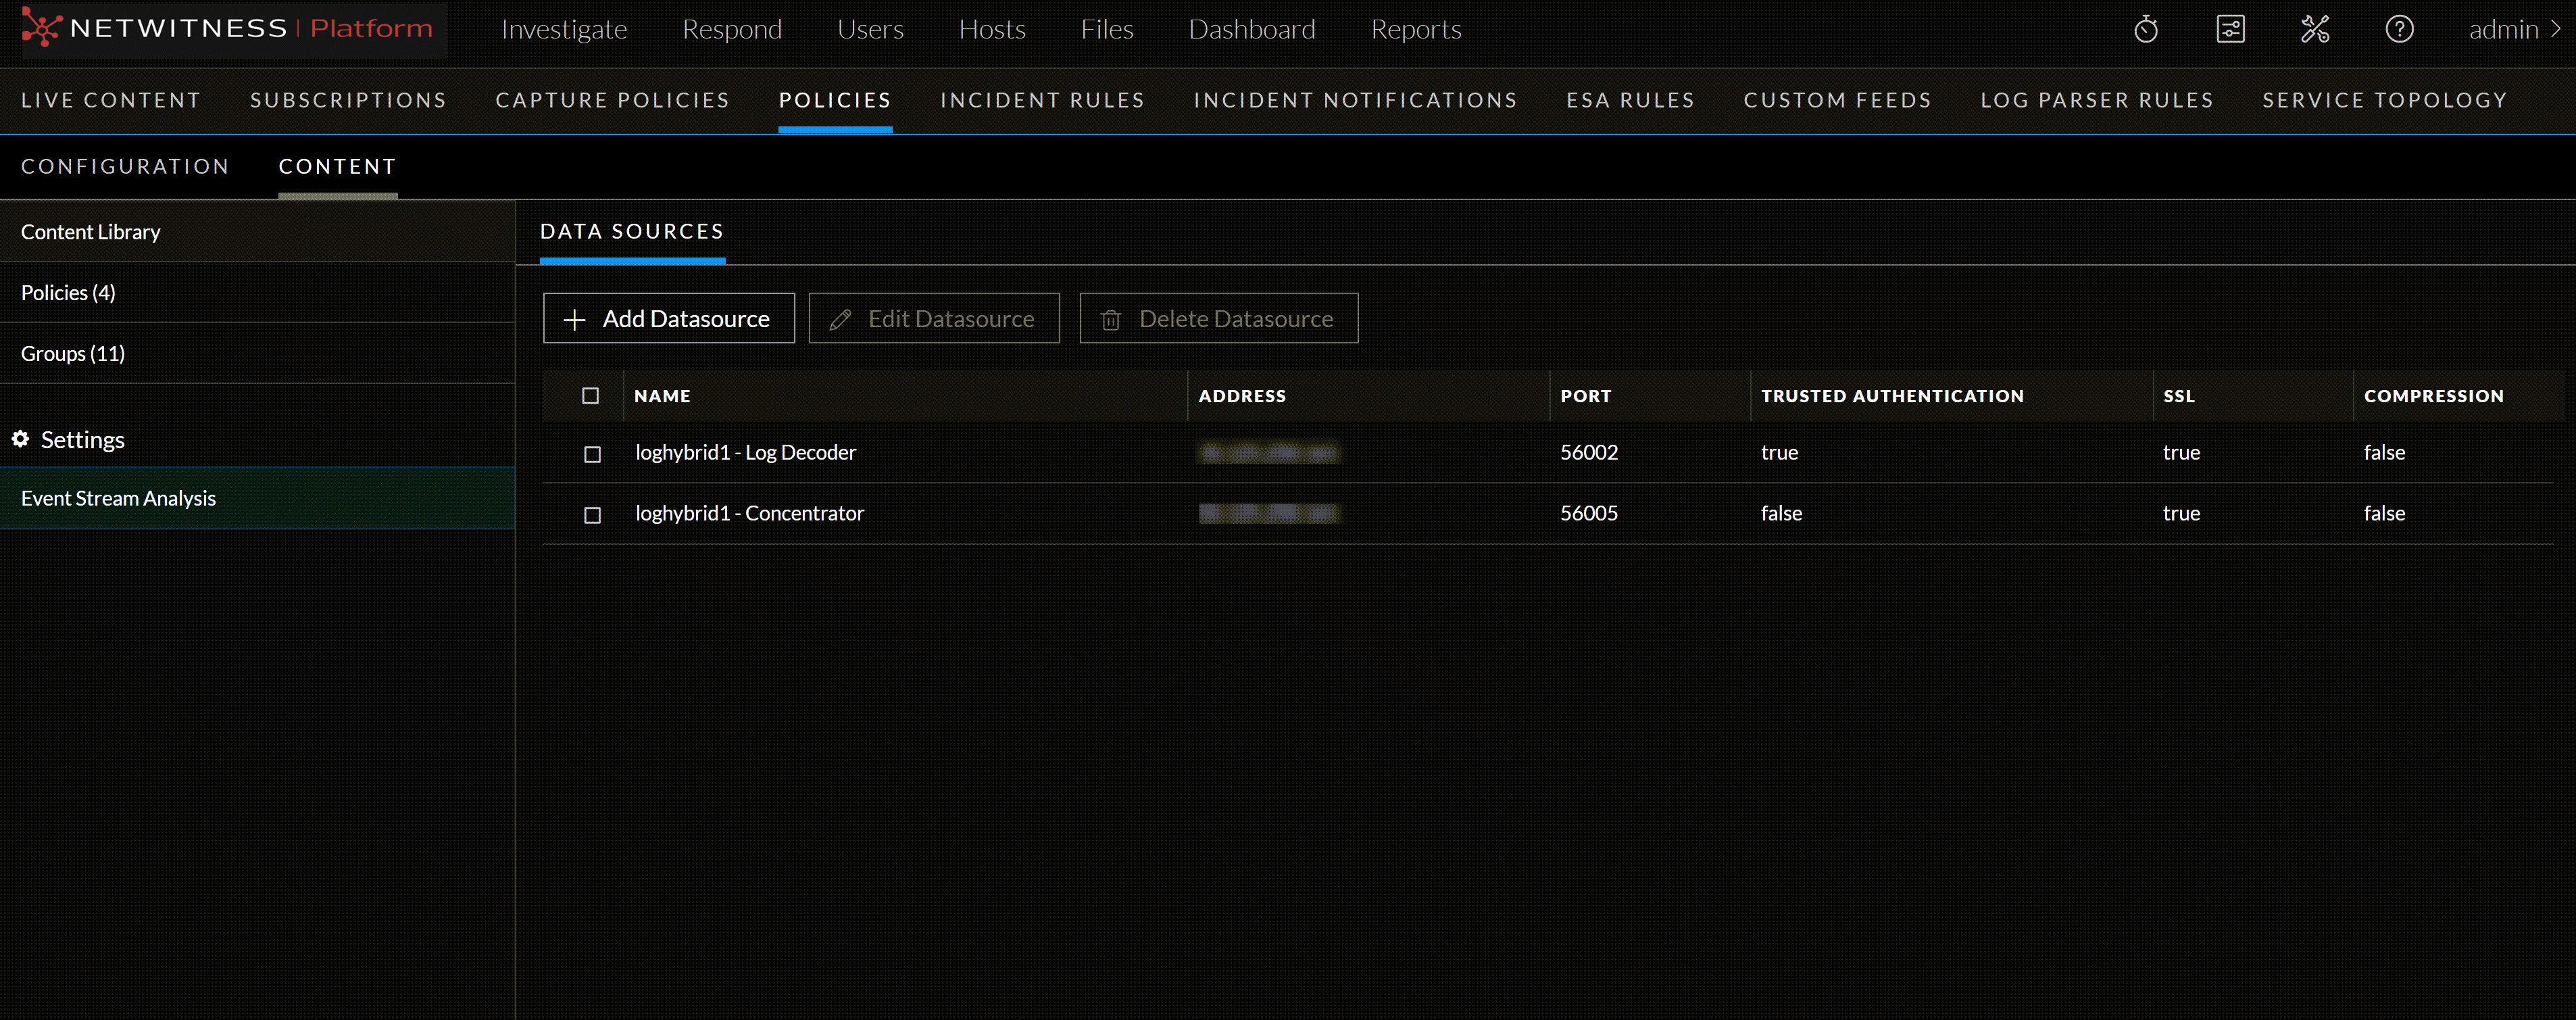Open the jobs stopwatch icon
This screenshot has height=1020, width=2576.
(2146, 30)
